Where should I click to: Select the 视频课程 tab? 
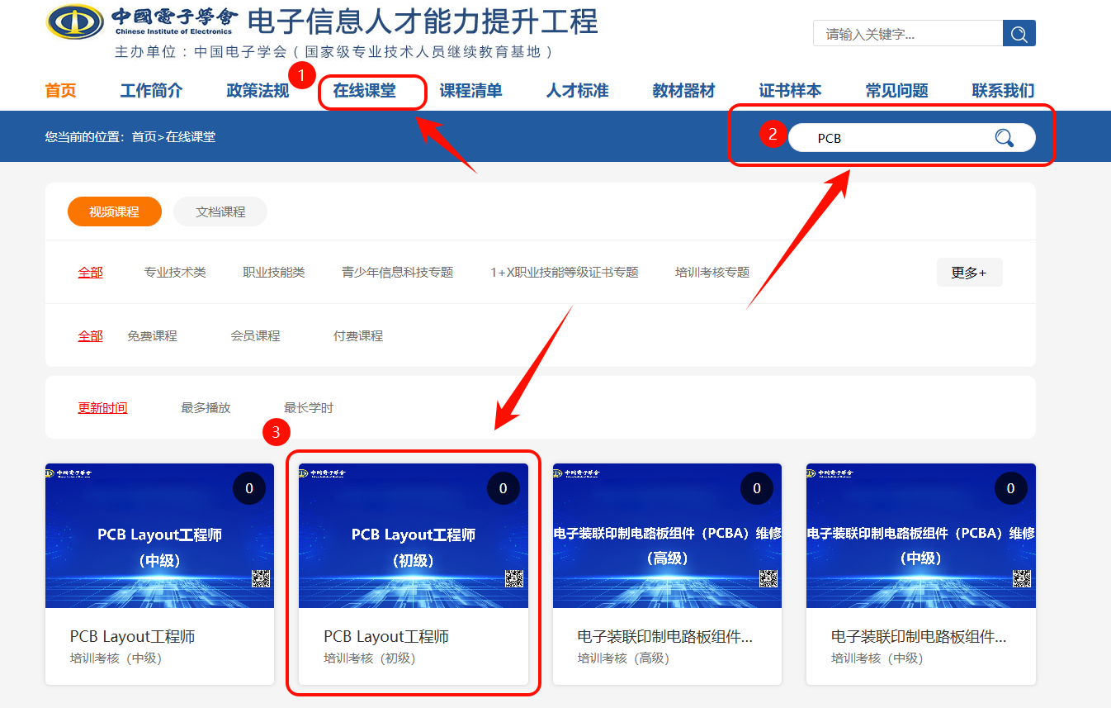(x=115, y=212)
